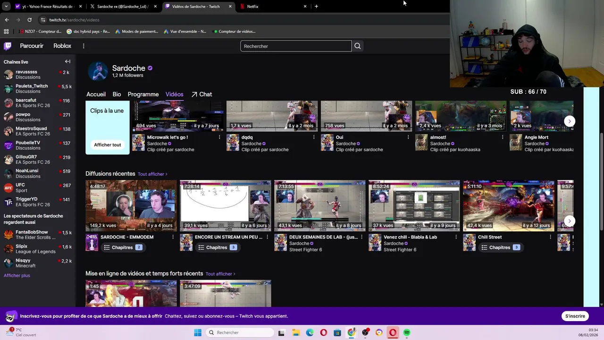
Task: Open the Programme tab
Action: coord(143,94)
